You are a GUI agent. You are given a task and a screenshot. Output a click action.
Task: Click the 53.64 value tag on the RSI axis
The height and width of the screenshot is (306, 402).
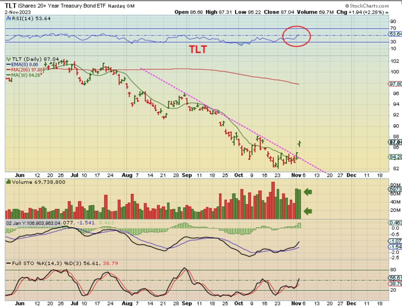coord(396,34)
